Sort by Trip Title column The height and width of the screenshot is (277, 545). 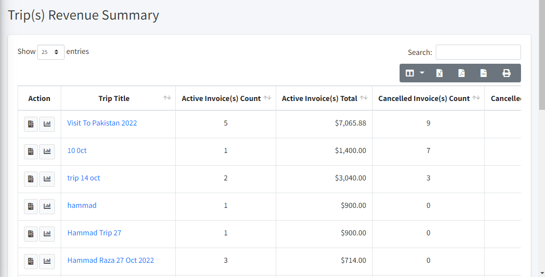167,98
